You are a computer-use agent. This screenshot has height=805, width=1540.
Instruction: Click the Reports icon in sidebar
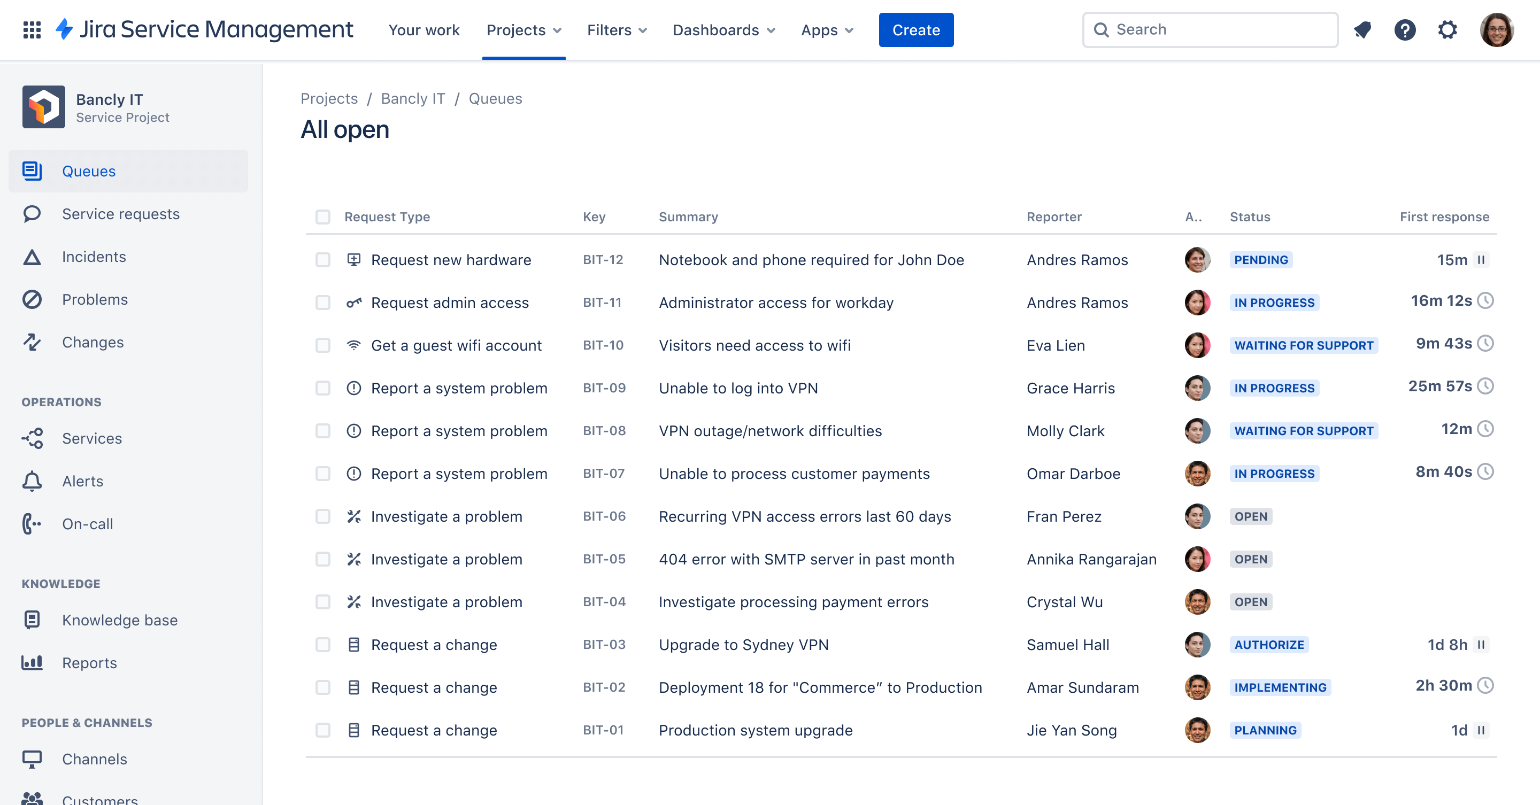pos(33,662)
